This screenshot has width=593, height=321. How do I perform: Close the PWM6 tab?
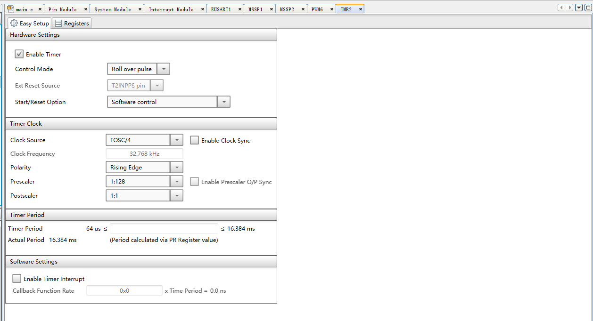(331, 9)
